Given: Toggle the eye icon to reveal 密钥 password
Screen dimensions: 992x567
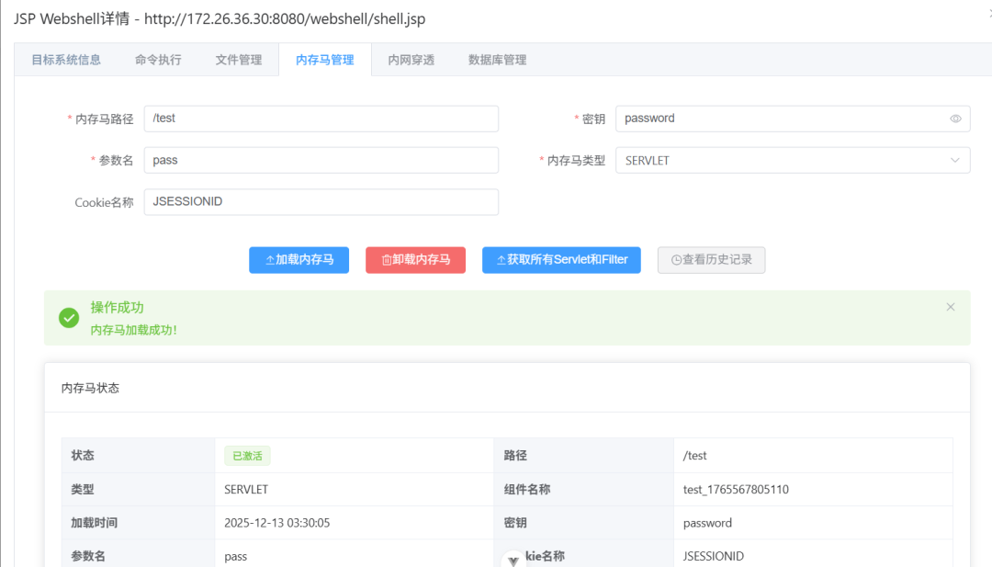Looking at the screenshot, I should [x=953, y=118].
